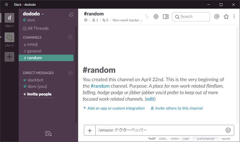Open the notifications bell with snooze icon
This screenshot has height=142, width=240.
(71, 15)
